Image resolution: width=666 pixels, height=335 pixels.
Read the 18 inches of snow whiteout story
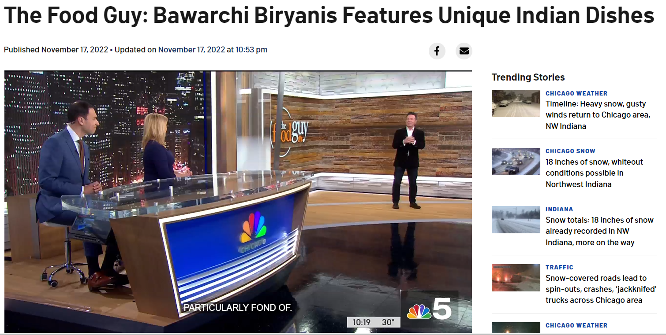point(594,173)
